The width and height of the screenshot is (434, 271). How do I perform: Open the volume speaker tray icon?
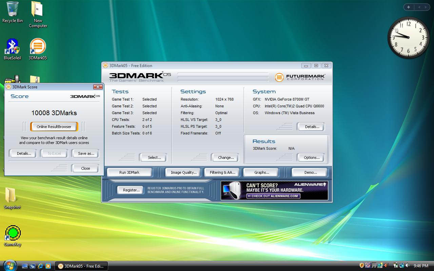pyautogui.click(x=407, y=266)
